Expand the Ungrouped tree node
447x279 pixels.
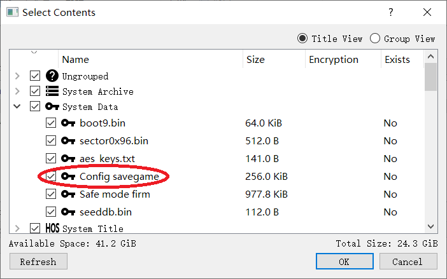click(x=17, y=76)
